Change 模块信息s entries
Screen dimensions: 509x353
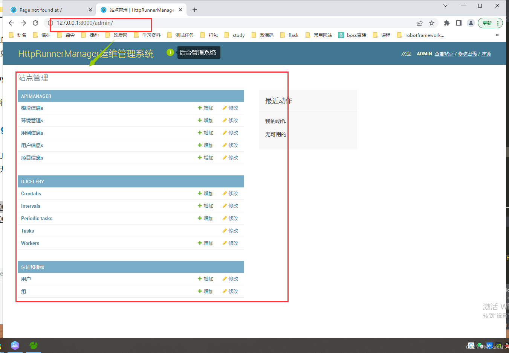point(230,108)
